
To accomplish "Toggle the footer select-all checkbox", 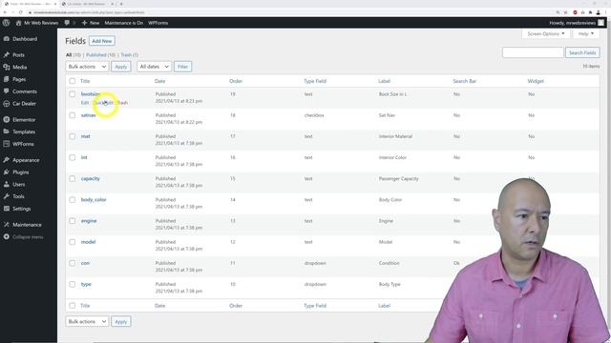I will tap(73, 306).
